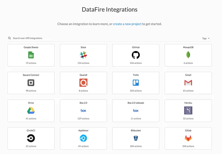Click the 6 actions label

(188, 63)
